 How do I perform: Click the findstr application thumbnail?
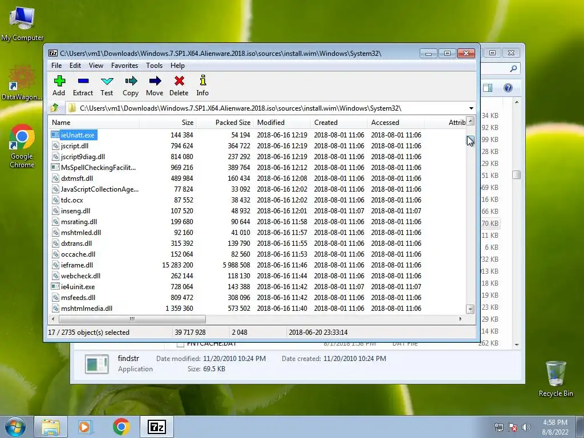tap(97, 363)
